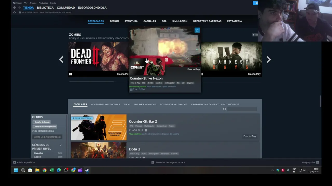Select the ESTRATEGIA genre tab
Screen dimensions: 332x186
pos(234,21)
